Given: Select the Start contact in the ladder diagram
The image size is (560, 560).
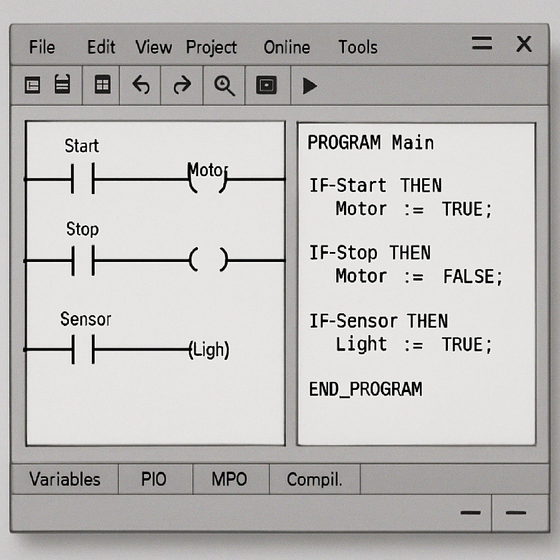Looking at the screenshot, I should (x=82, y=178).
